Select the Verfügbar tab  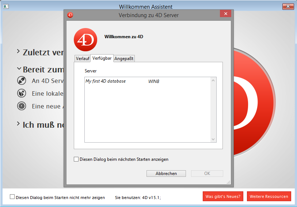102,58
